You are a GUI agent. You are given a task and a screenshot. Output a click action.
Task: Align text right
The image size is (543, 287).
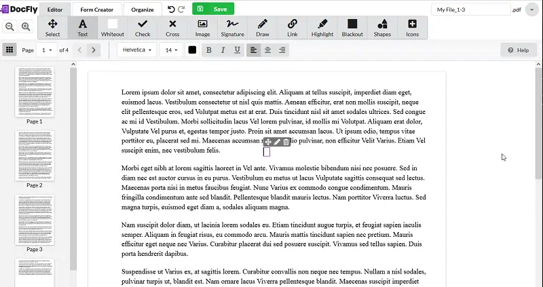click(282, 50)
